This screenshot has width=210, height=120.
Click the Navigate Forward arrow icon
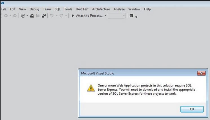tap(15, 16)
